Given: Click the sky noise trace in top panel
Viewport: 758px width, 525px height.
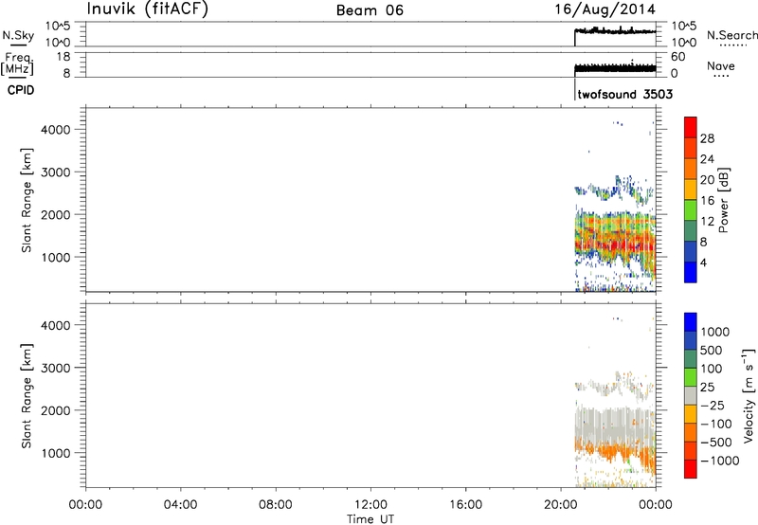Looking at the screenshot, I should pos(615,31).
